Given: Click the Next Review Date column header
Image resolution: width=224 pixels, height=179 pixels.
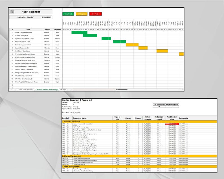Looking at the screenshot, I should click(172, 118).
